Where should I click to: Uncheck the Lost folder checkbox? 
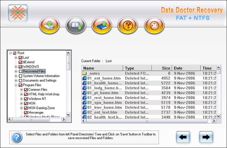point(20,58)
